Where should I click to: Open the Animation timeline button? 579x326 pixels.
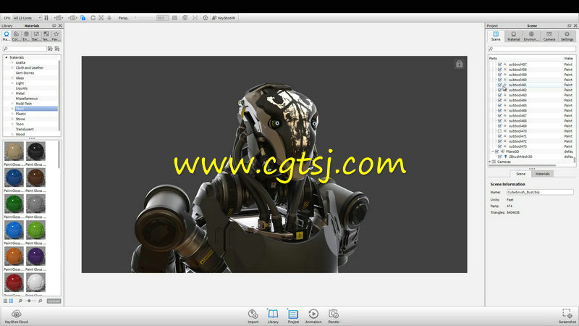[x=313, y=317]
